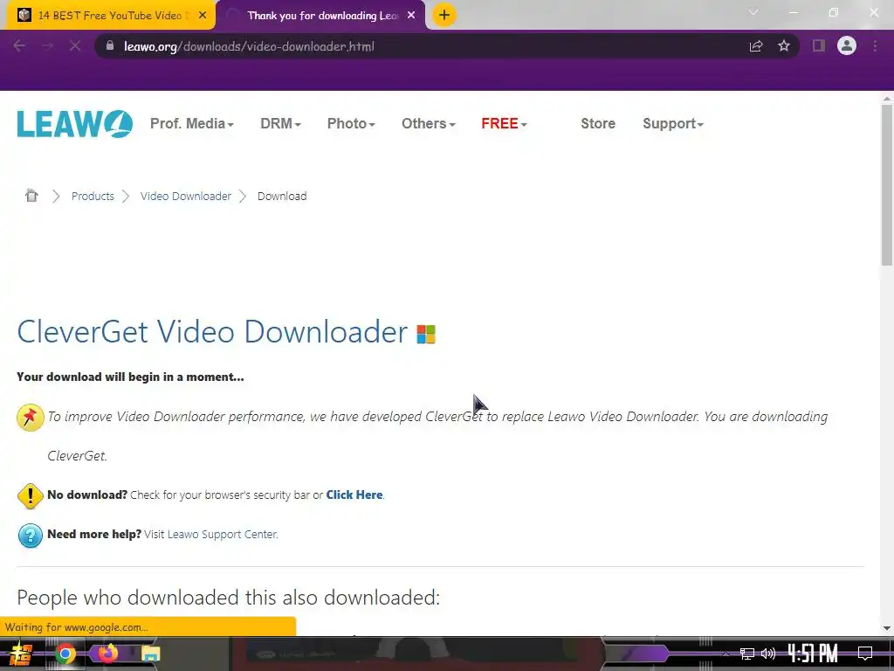Expand the Others menu
Screen dimensions: 894x671
pos(428,124)
